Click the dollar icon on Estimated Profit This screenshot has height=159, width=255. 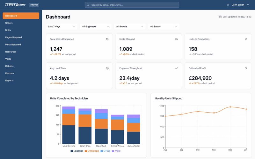pos(246,68)
